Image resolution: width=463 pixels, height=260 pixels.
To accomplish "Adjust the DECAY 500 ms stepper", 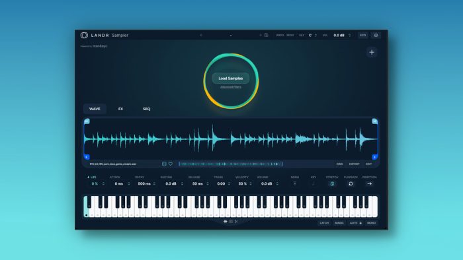I will (154, 183).
